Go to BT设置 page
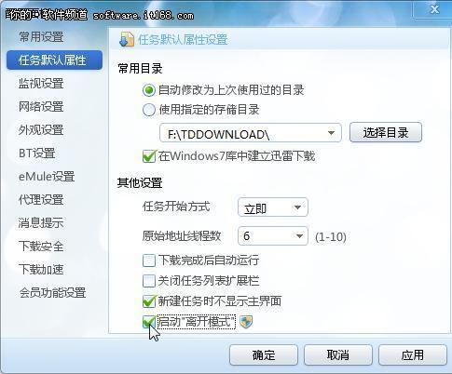Screen dimensions: 452x374 click(37, 153)
